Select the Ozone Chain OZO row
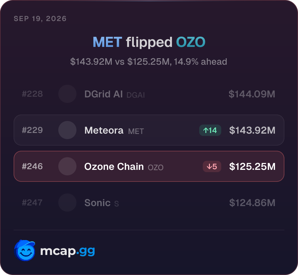 [149, 166]
